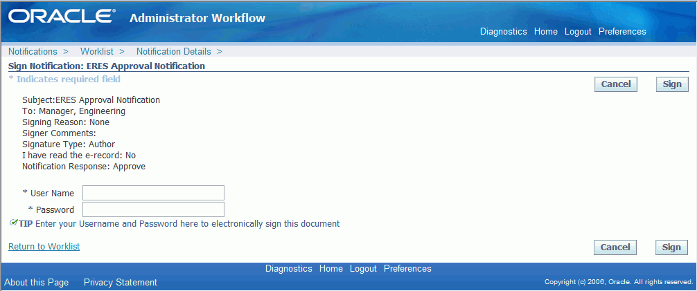This screenshot has height=291, width=697.
Task: Navigate to Notifications breadcrumb
Action: coord(33,51)
